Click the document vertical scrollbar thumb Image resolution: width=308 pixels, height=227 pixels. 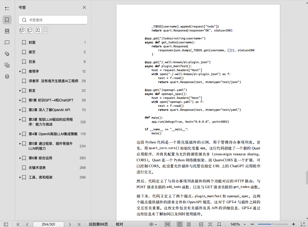click(x=307, y=178)
